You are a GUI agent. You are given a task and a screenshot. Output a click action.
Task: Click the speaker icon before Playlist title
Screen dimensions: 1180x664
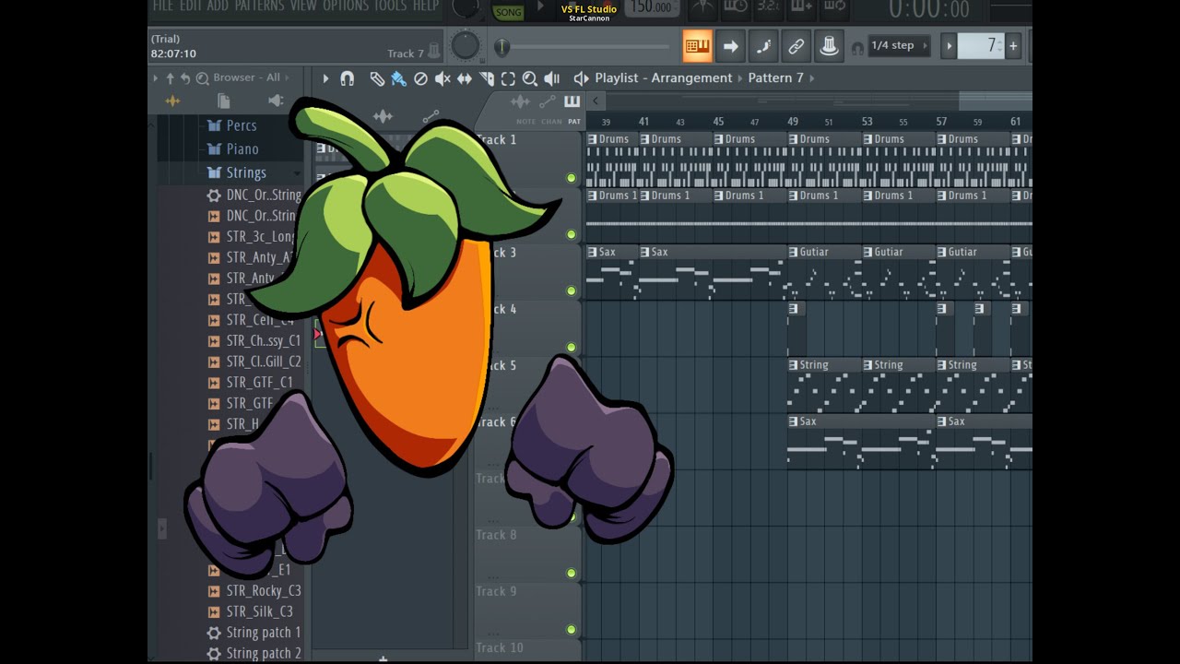point(581,78)
